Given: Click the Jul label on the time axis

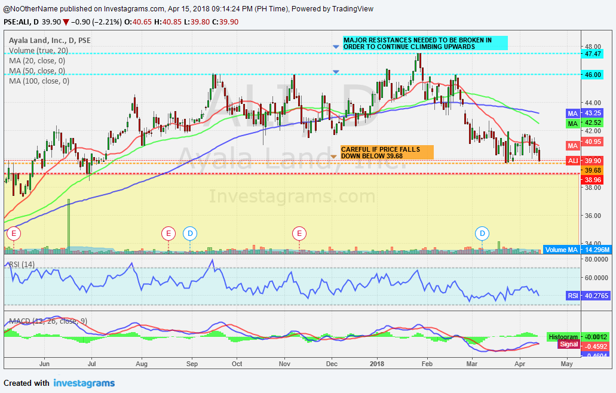Looking at the screenshot, I should coord(91,364).
